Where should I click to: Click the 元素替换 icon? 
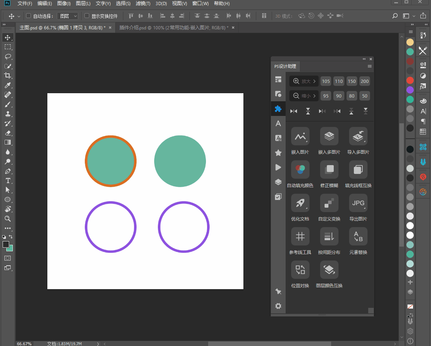(358, 236)
